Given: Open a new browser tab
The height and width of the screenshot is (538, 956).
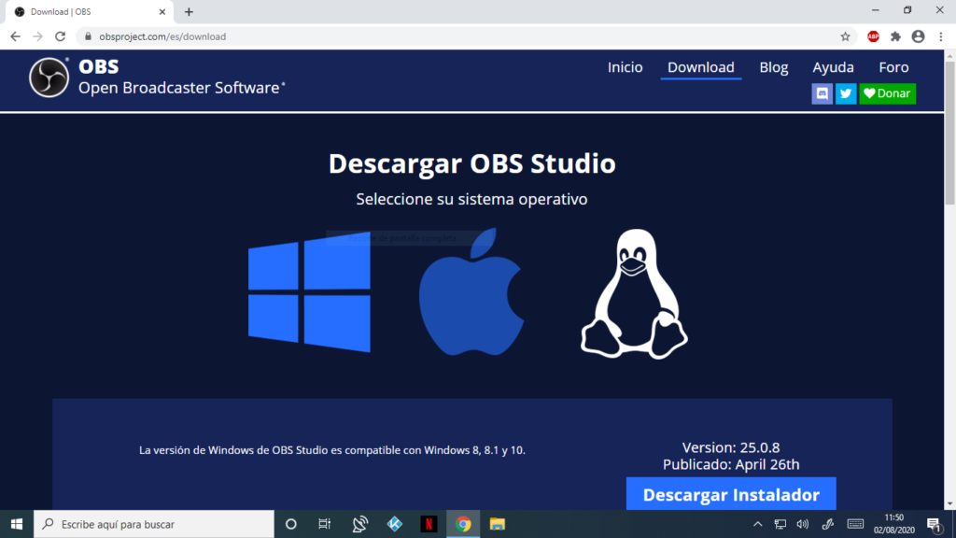Looking at the screenshot, I should [x=189, y=11].
